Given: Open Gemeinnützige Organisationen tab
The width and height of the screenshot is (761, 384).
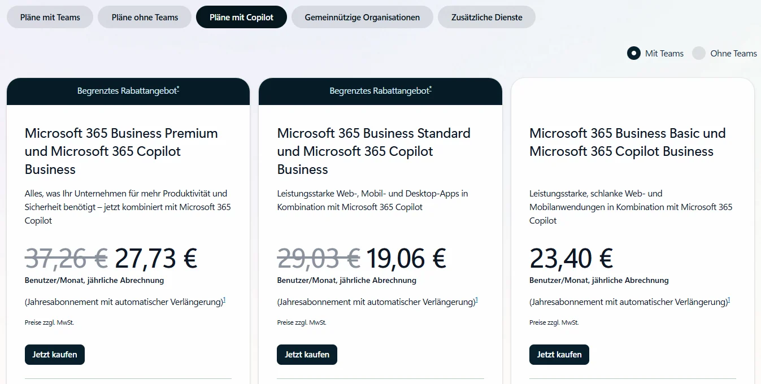Looking at the screenshot, I should tap(362, 17).
